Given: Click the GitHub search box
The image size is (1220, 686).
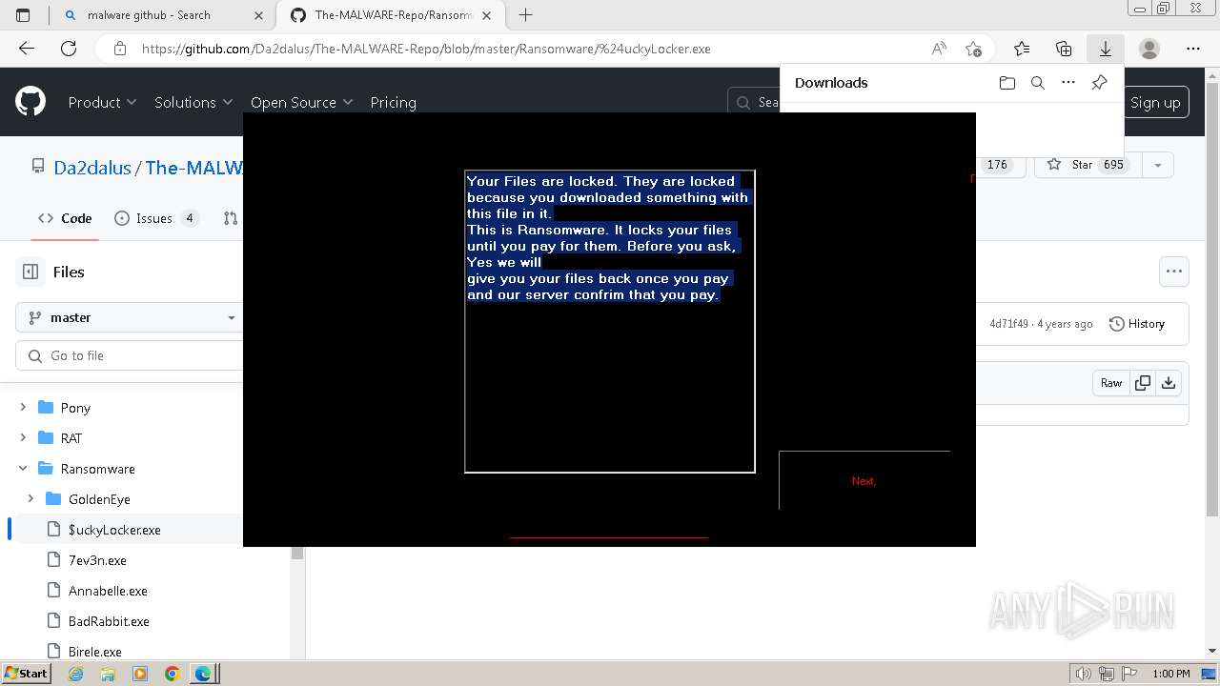Looking at the screenshot, I should [755, 102].
